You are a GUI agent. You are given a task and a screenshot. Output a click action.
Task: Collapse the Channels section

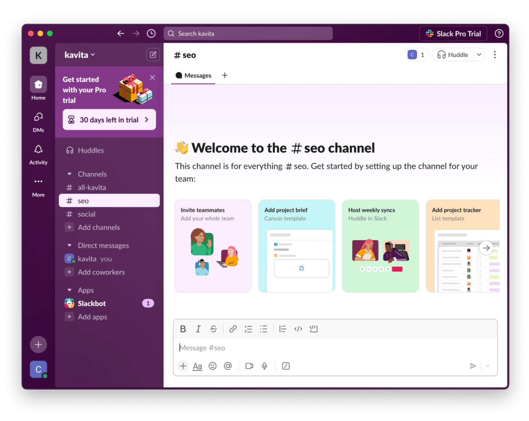[x=70, y=174]
